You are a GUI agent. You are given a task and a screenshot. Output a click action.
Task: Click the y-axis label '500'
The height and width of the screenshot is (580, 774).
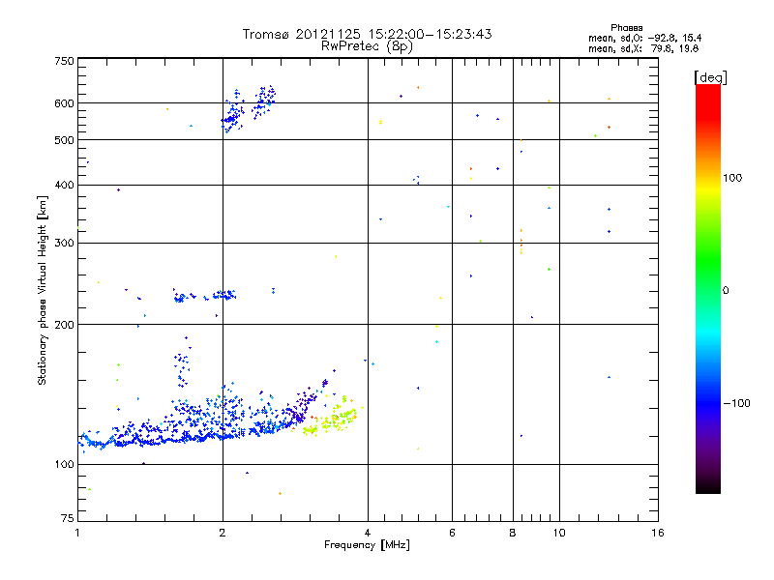pyautogui.click(x=64, y=140)
